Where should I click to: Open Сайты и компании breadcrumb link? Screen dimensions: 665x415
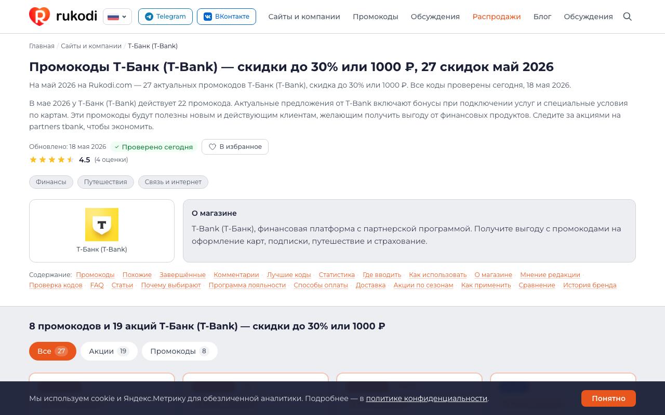pyautogui.click(x=91, y=46)
